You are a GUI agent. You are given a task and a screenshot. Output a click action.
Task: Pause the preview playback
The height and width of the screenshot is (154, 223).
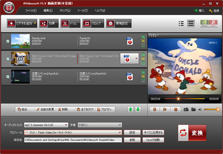pos(155,110)
